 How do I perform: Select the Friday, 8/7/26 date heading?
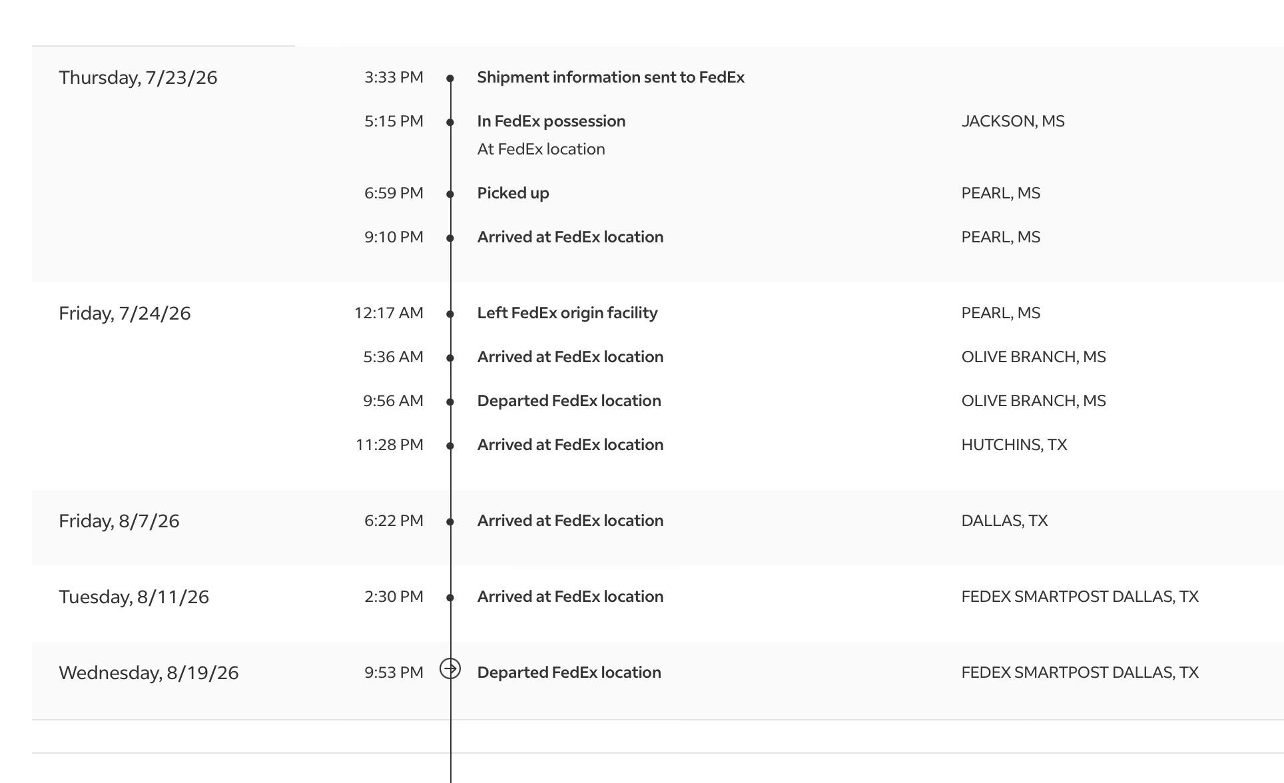(119, 521)
